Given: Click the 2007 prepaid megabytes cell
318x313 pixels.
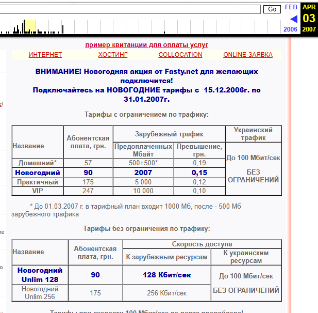Looking at the screenshot, I should pos(143,173).
